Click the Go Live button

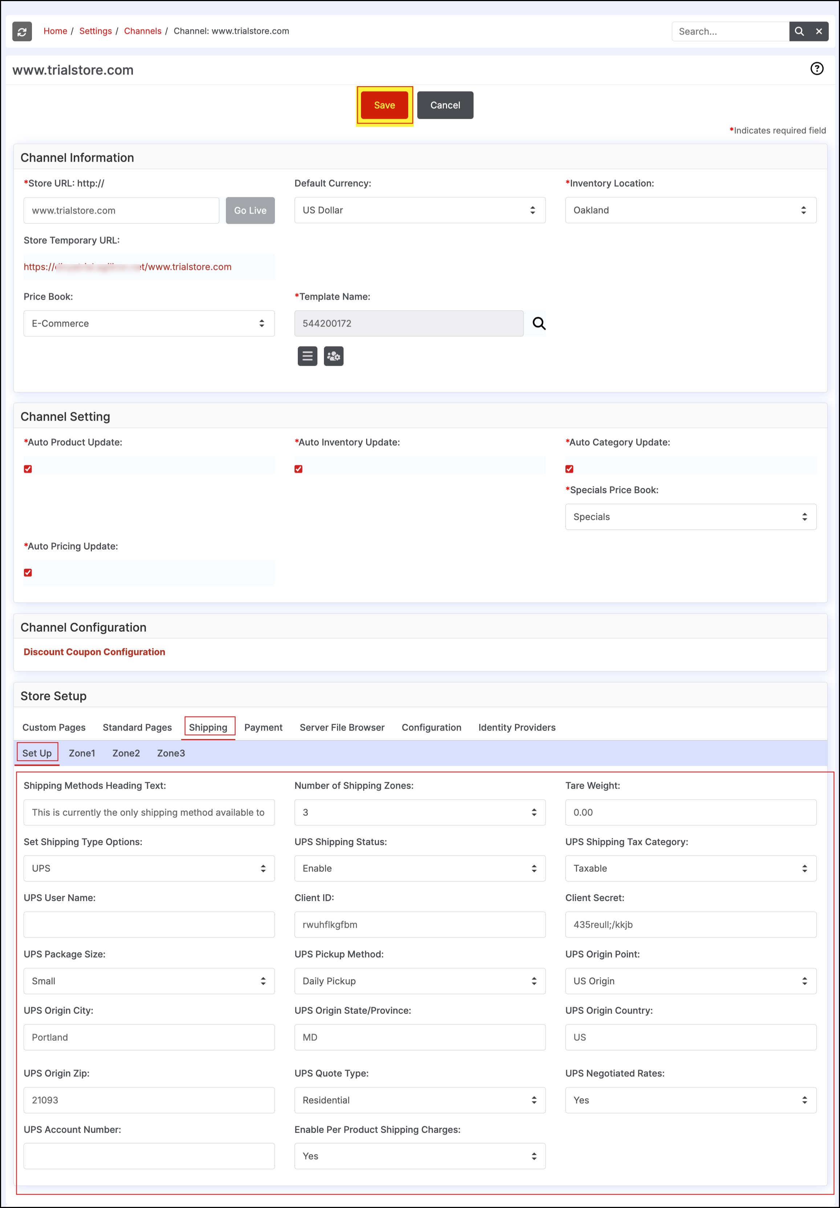tap(250, 210)
